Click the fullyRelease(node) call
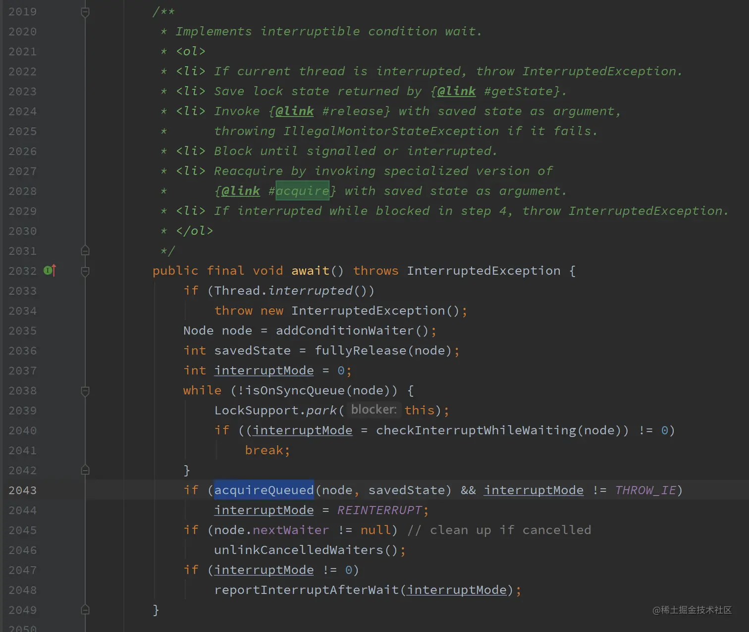This screenshot has height=632, width=749. (383, 350)
